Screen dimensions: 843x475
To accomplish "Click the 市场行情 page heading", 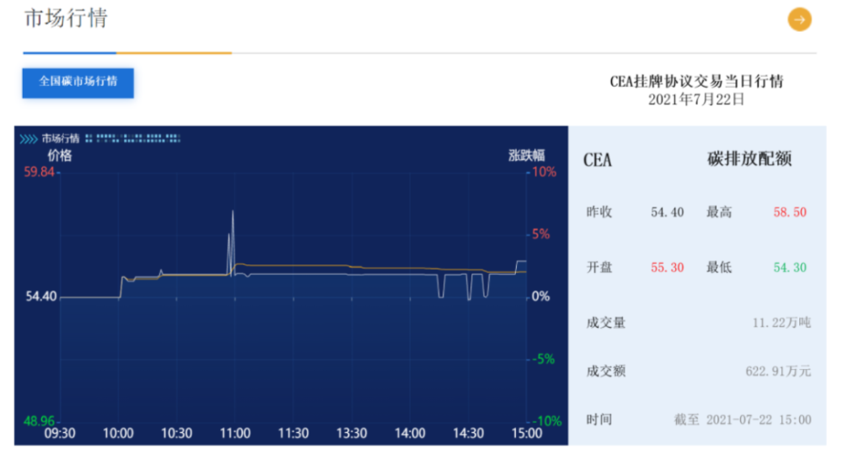I will [x=66, y=18].
